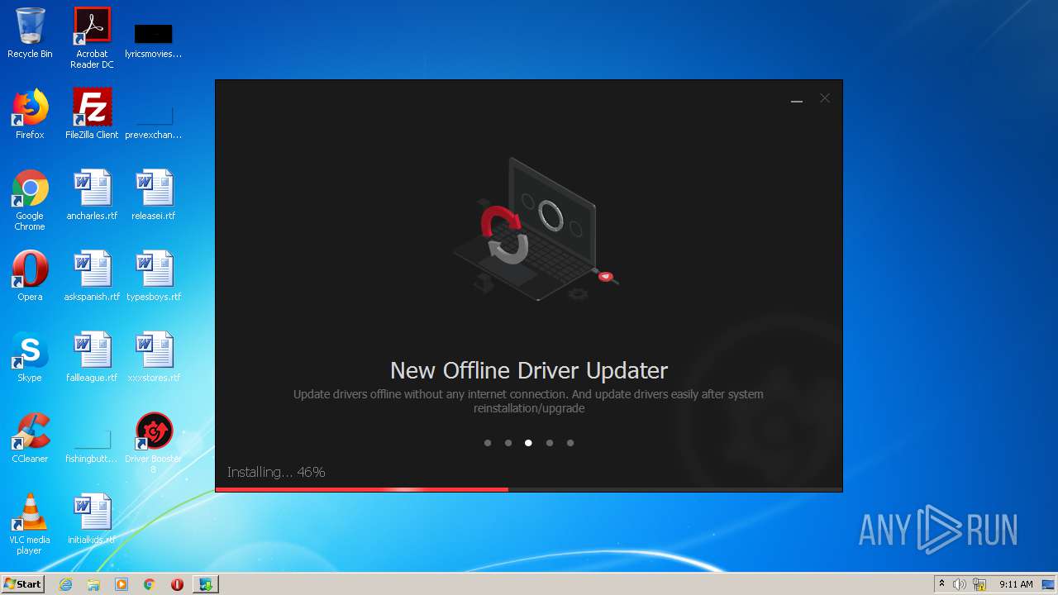Switch to the installer taskbar button

pos(206,584)
